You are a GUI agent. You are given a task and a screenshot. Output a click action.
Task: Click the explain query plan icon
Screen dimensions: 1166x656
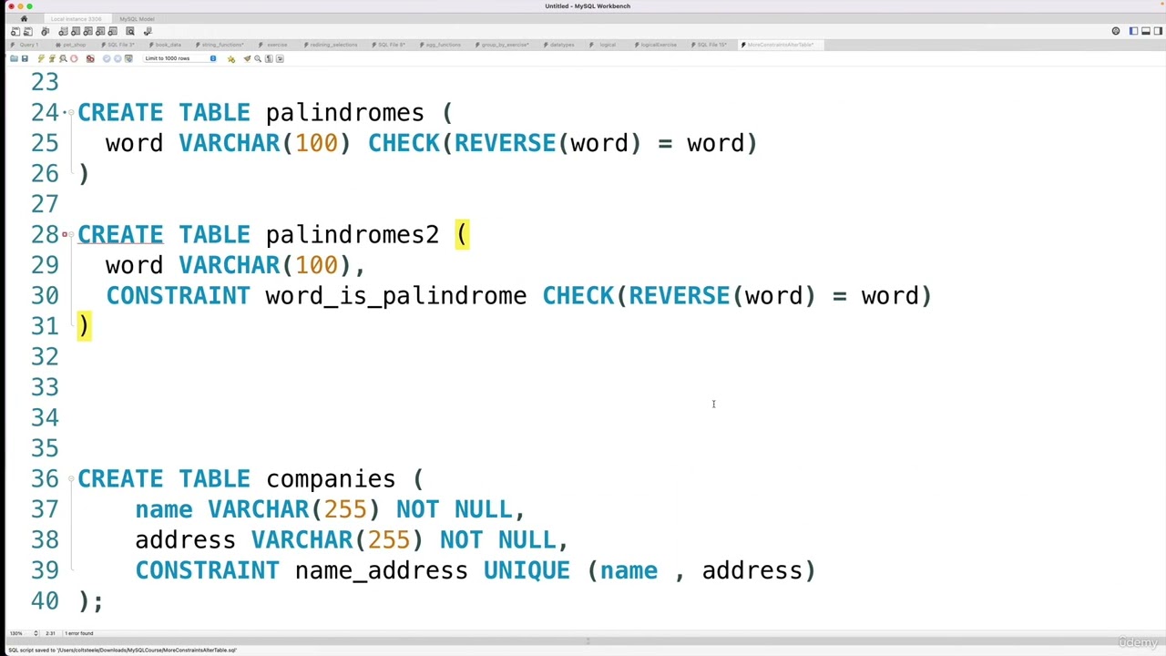click(x=63, y=58)
